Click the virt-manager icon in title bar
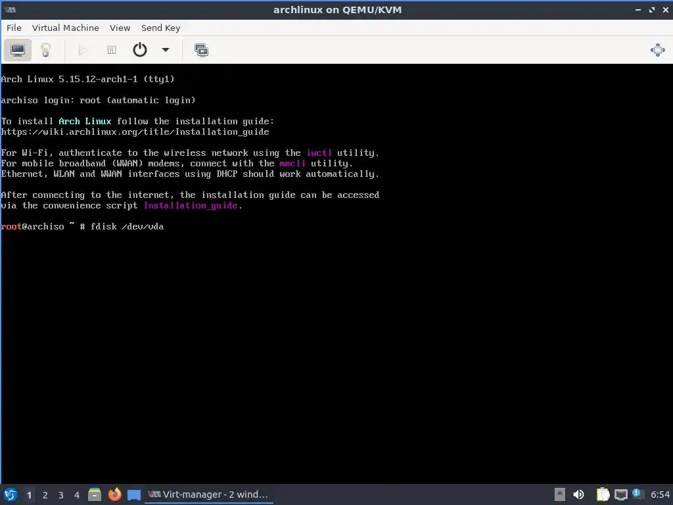 coord(11,9)
